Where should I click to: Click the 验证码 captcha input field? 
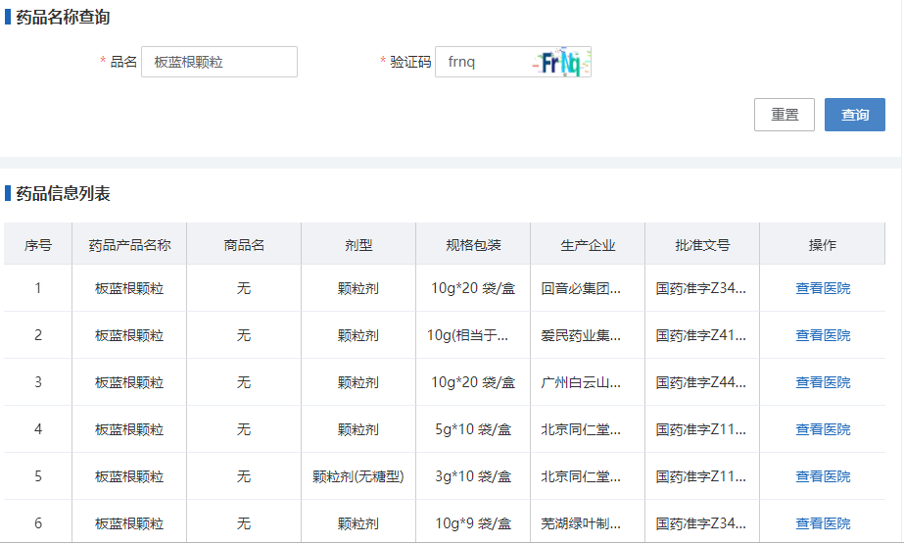pyautogui.click(x=485, y=62)
